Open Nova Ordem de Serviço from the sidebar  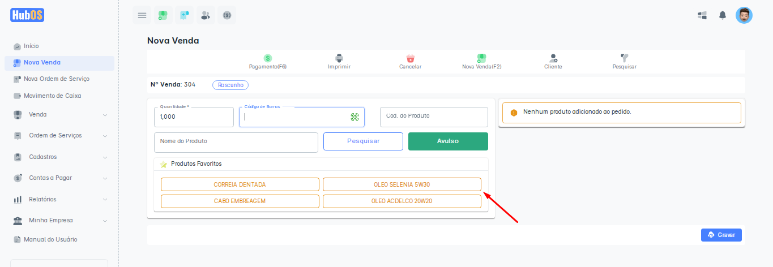[x=56, y=79]
